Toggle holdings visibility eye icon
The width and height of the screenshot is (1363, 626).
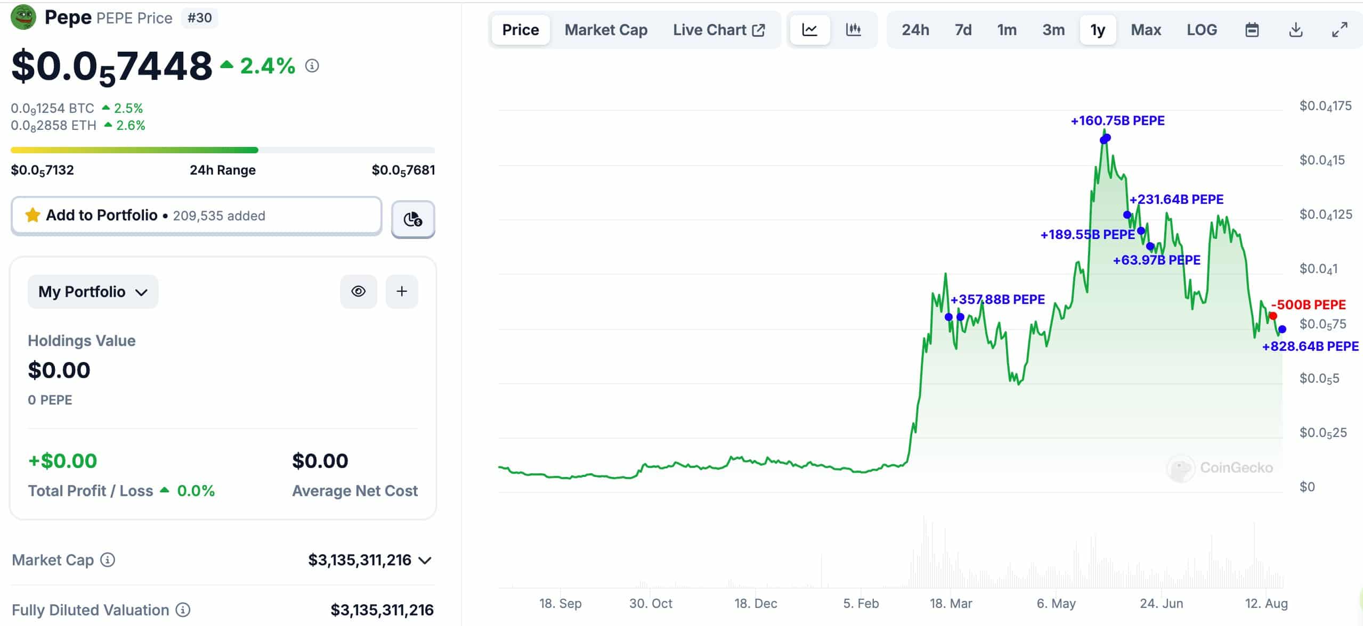(359, 291)
